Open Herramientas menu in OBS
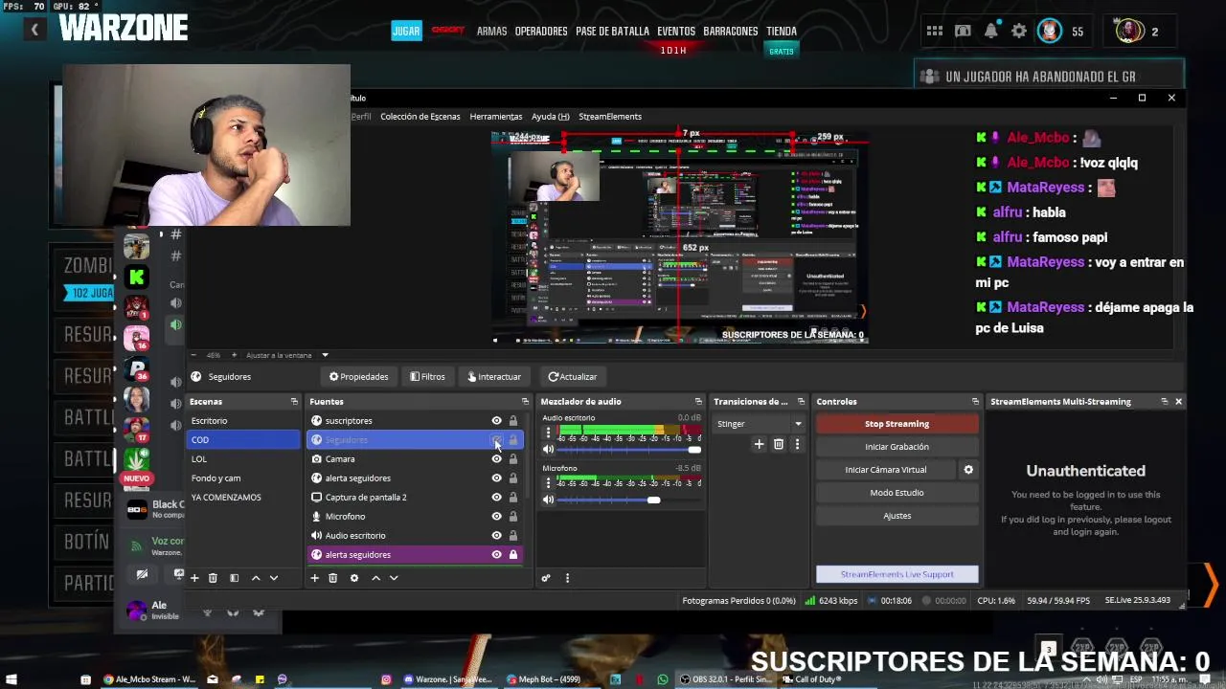1226x689 pixels. [x=496, y=117]
